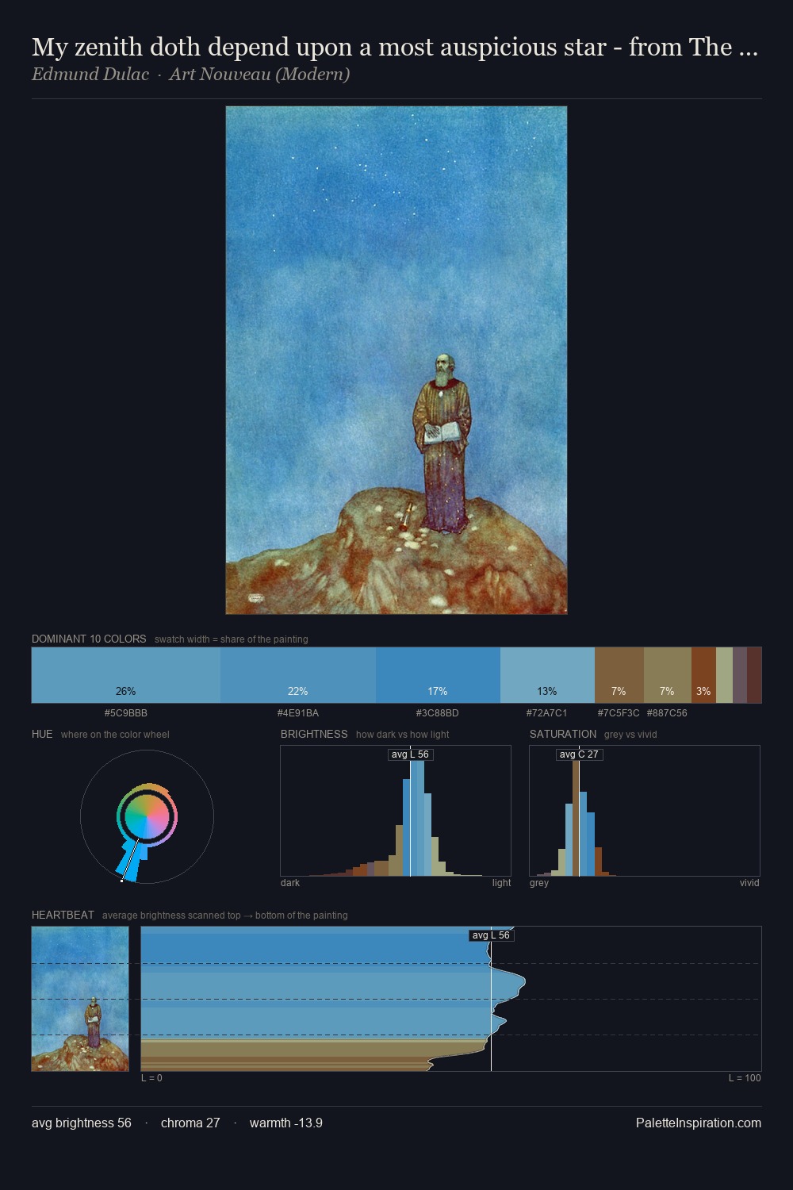Click the 'vivid' axis label

(749, 883)
